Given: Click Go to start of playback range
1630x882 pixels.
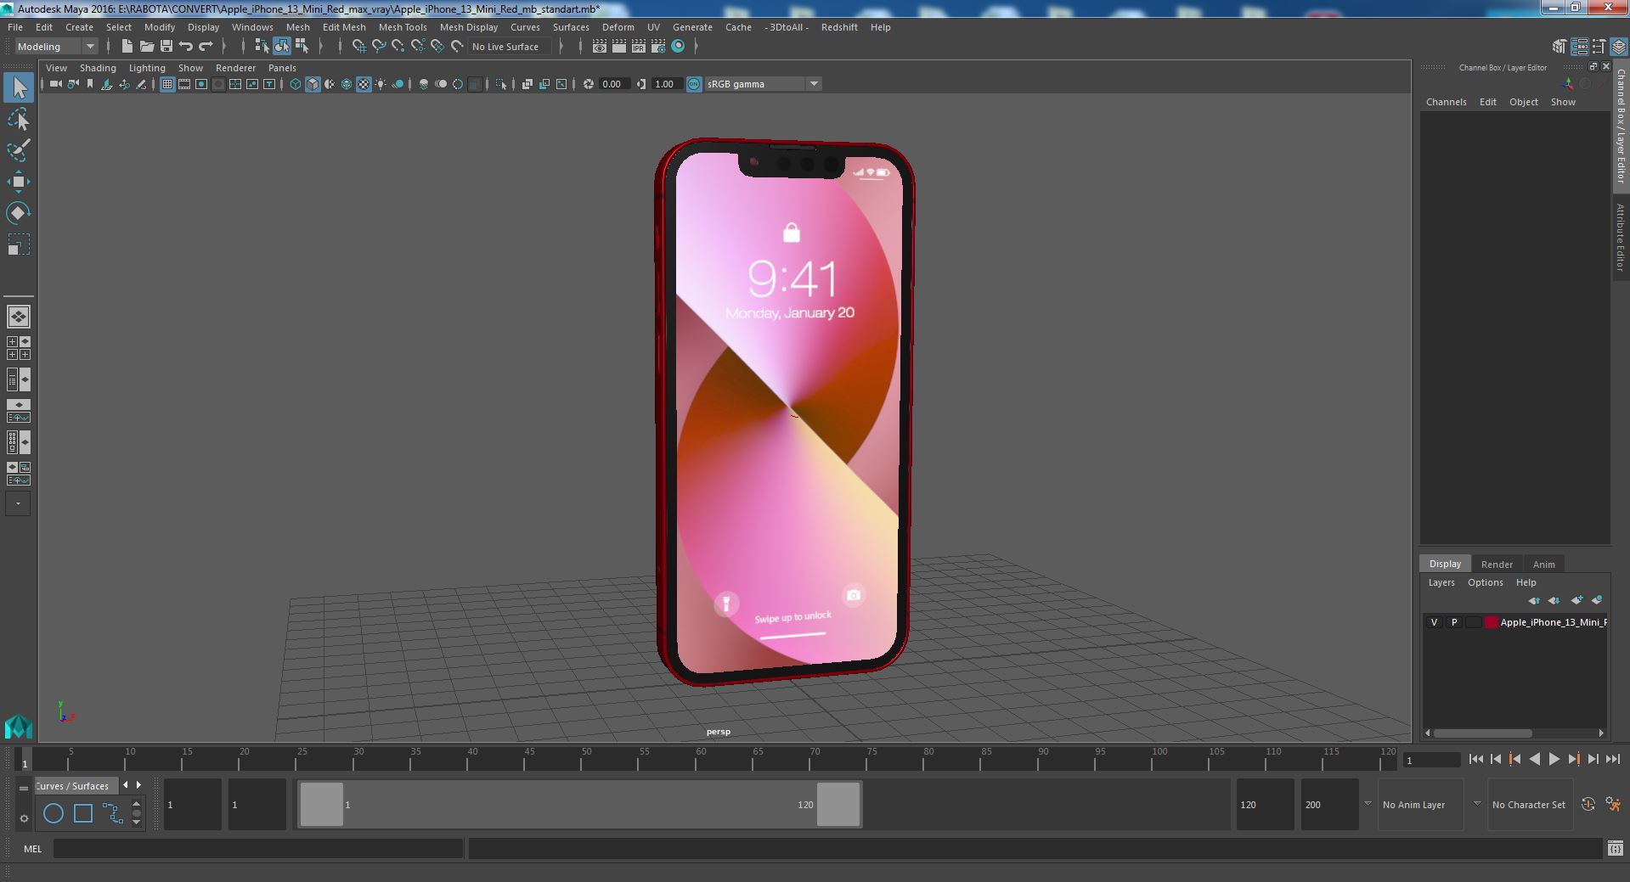Looking at the screenshot, I should [x=1475, y=760].
